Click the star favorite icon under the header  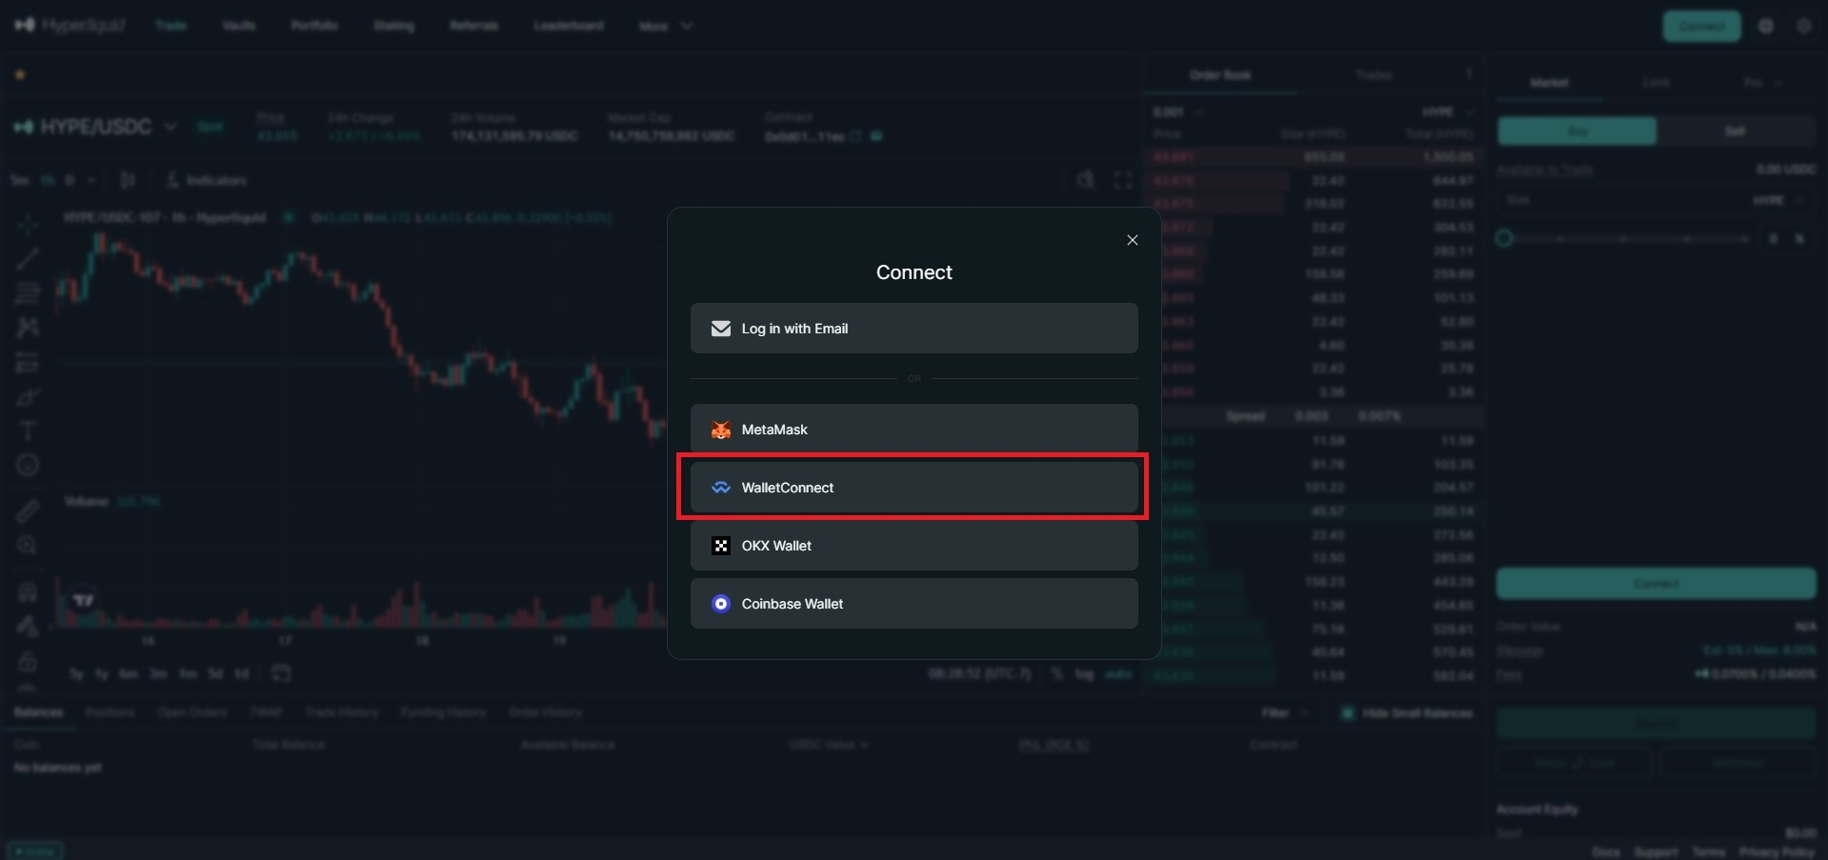(19, 74)
